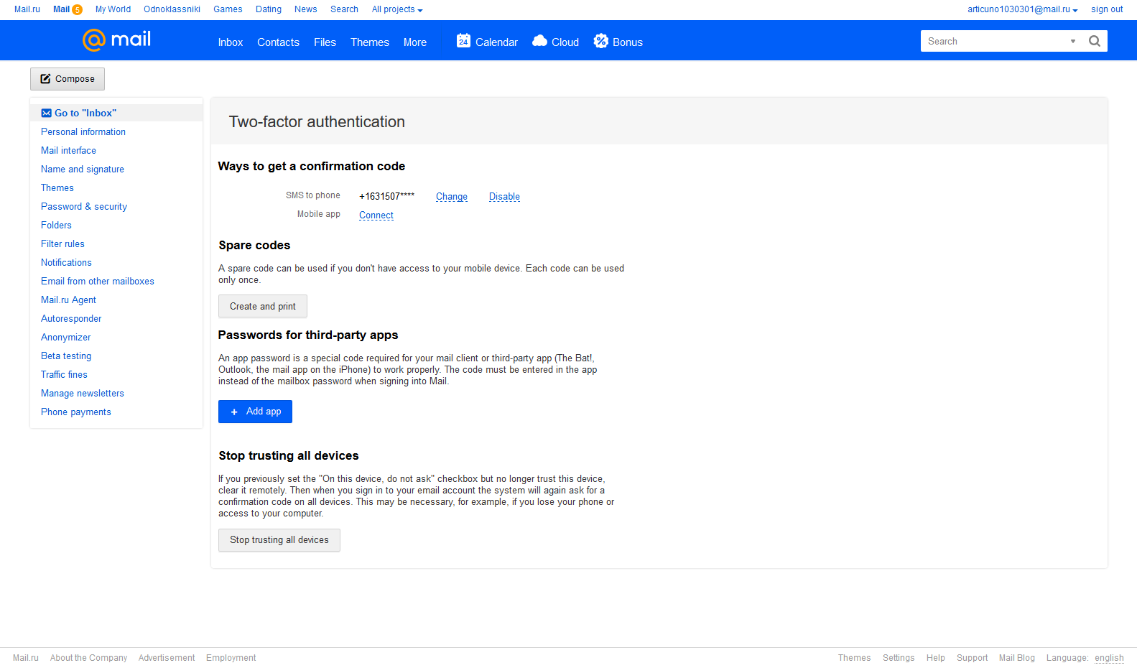Open the account email dropdown menu
Image resolution: width=1137 pixels, height=668 pixels.
point(1022,9)
